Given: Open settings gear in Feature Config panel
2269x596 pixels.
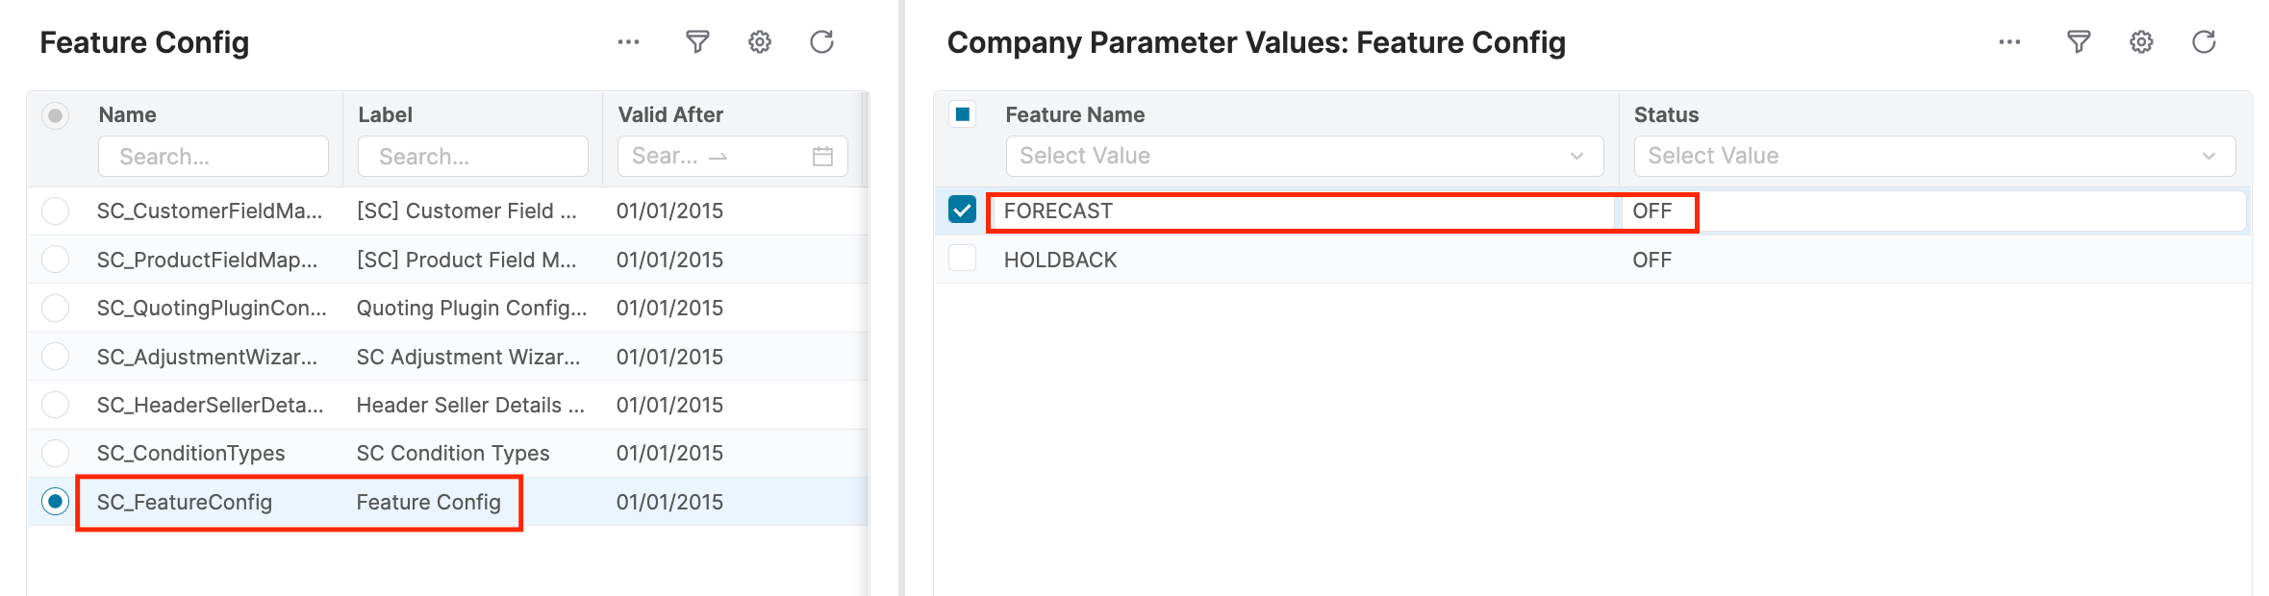Looking at the screenshot, I should (760, 42).
